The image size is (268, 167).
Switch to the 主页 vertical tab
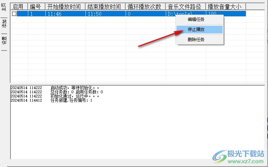pos(4,8)
